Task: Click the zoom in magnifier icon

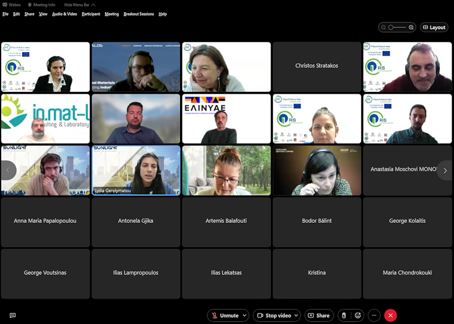Action: [411, 27]
